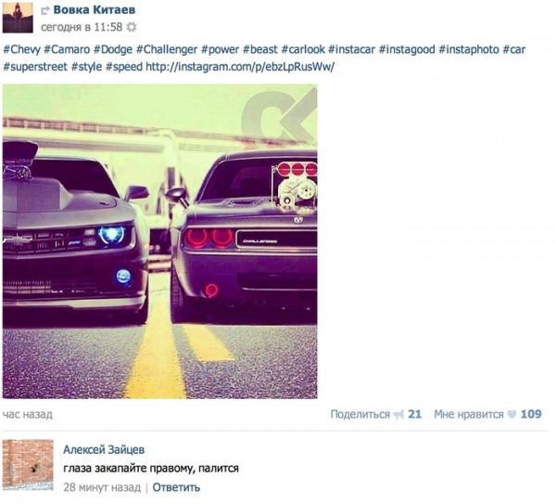This screenshot has width=556, height=504.
Task: Open the Camaro and Challenger photo
Action: coord(160,241)
